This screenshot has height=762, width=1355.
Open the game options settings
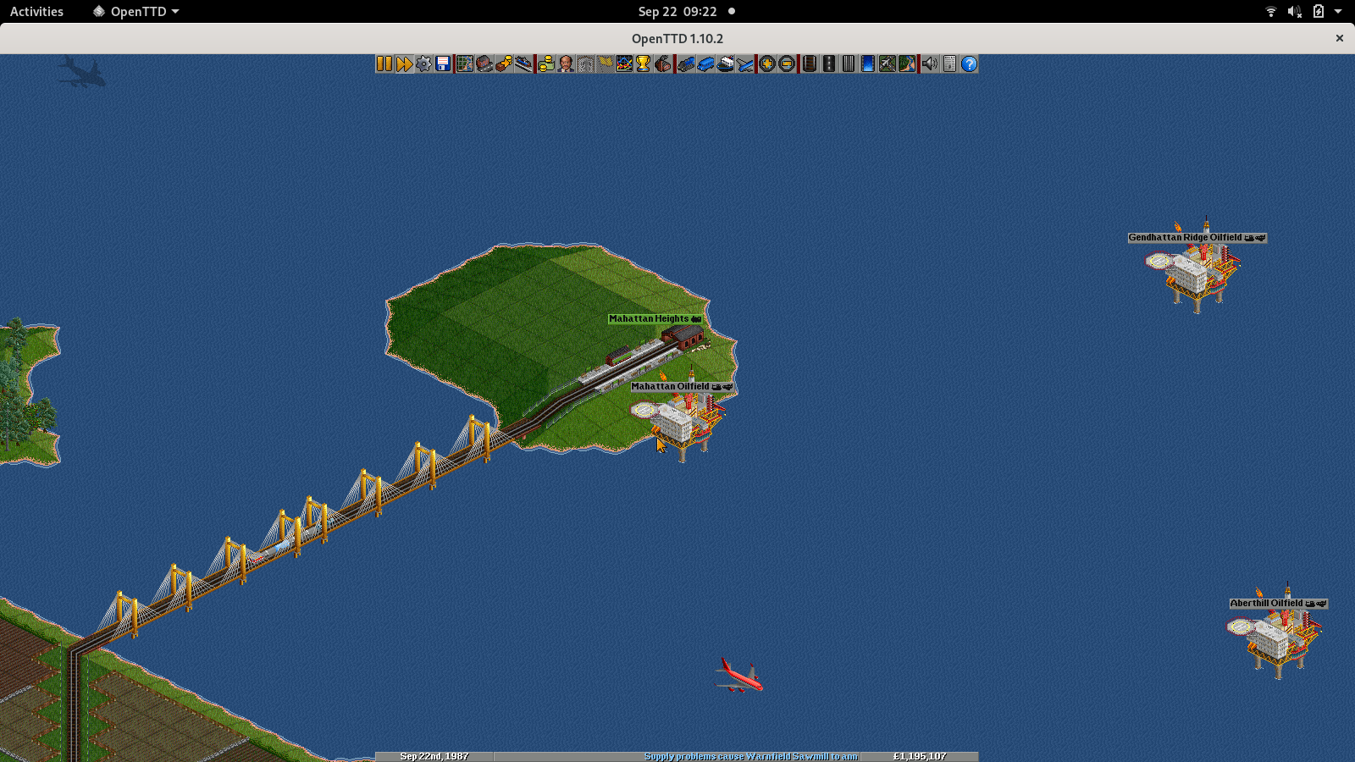423,64
